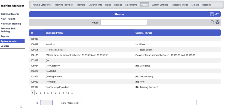Show more pages via the ellipsis link

coord(72,93)
